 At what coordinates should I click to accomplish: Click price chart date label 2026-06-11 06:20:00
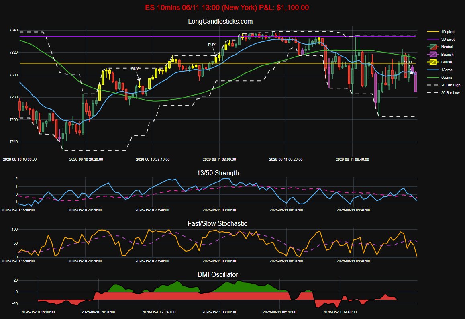pos(286,159)
